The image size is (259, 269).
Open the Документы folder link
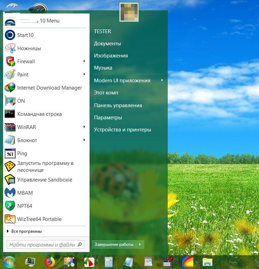107,44
